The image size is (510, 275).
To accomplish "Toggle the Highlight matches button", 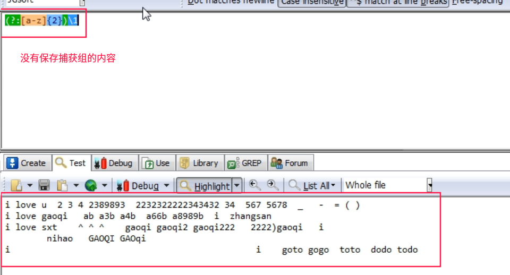I will coord(205,186).
